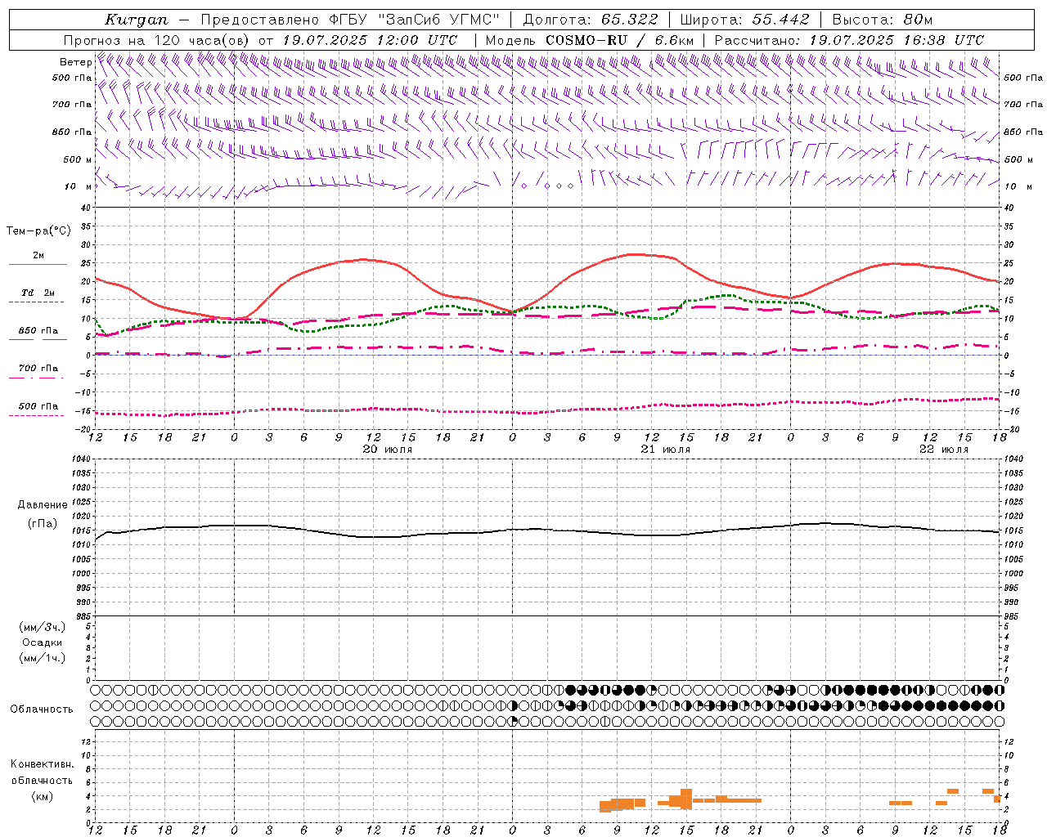
Task: Click the '22 июля' date marker
Action: pyautogui.click(x=943, y=450)
